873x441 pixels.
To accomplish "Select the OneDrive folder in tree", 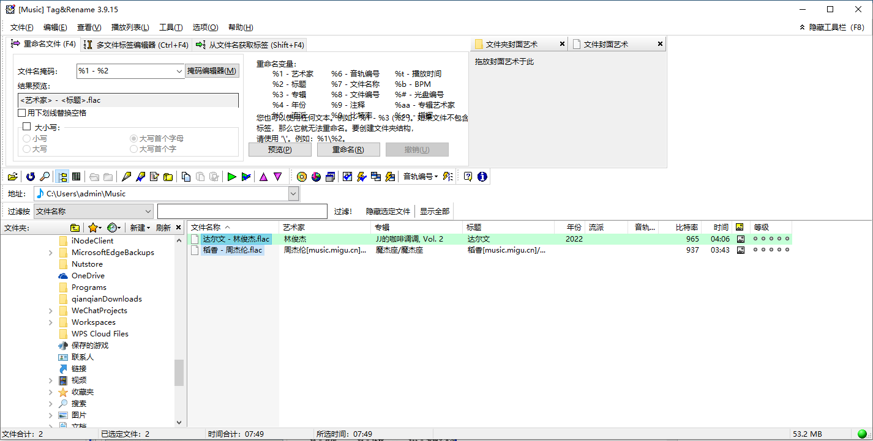I will [x=88, y=276].
